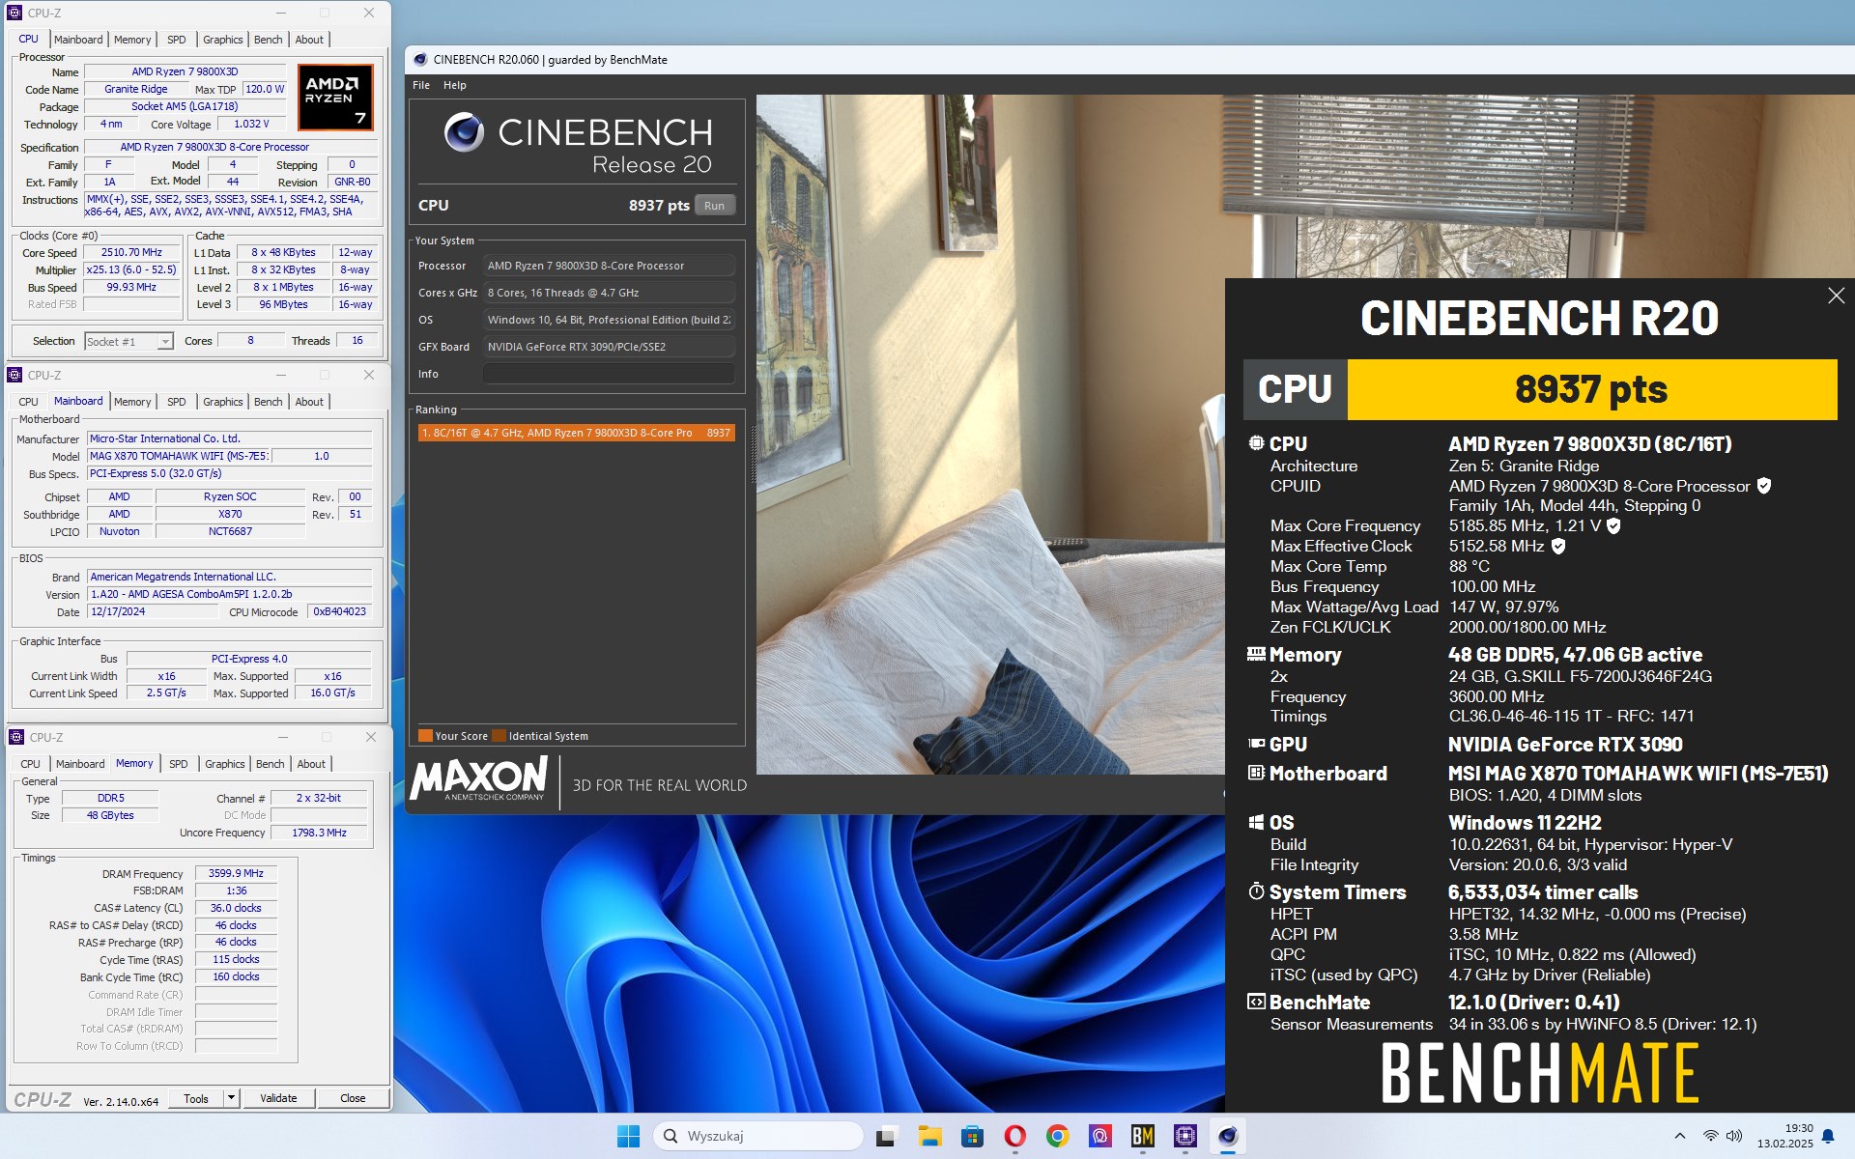The image size is (1855, 1159).
Task: Click the Validate button in CPU-Z
Action: [278, 1098]
